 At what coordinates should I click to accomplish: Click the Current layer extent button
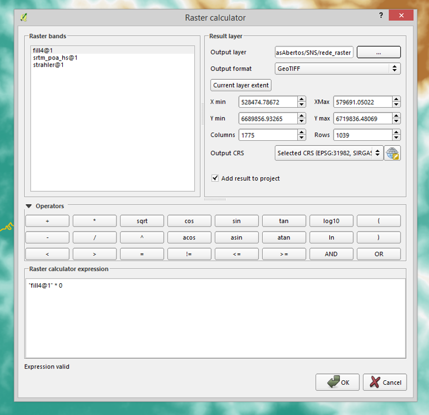click(241, 85)
